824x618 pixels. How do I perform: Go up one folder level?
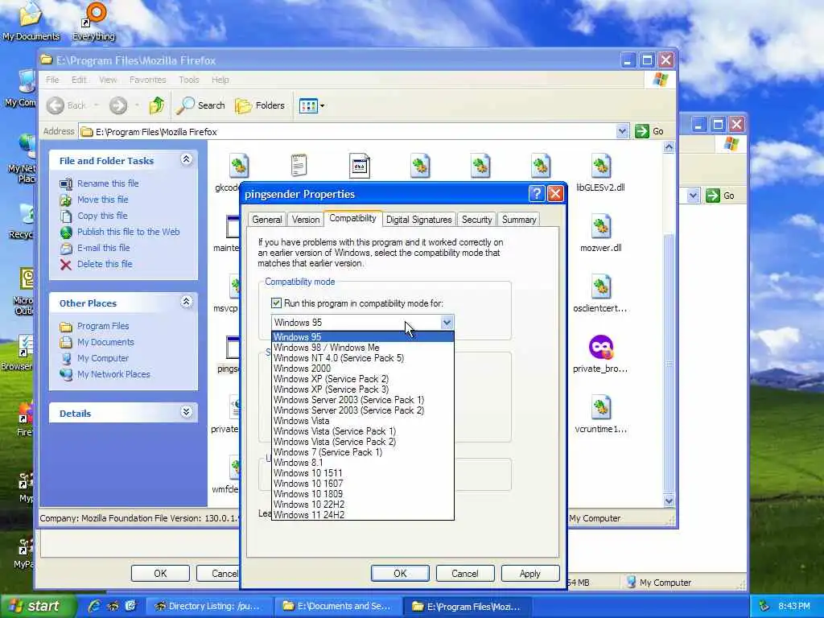156,105
